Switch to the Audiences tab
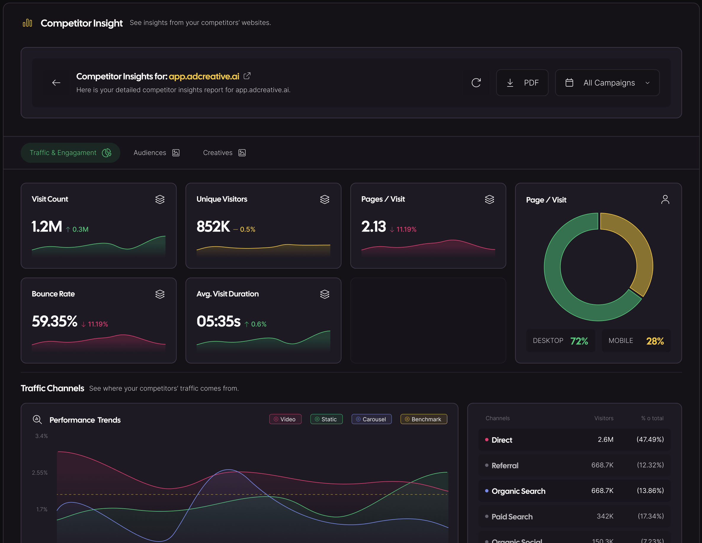 pos(156,152)
